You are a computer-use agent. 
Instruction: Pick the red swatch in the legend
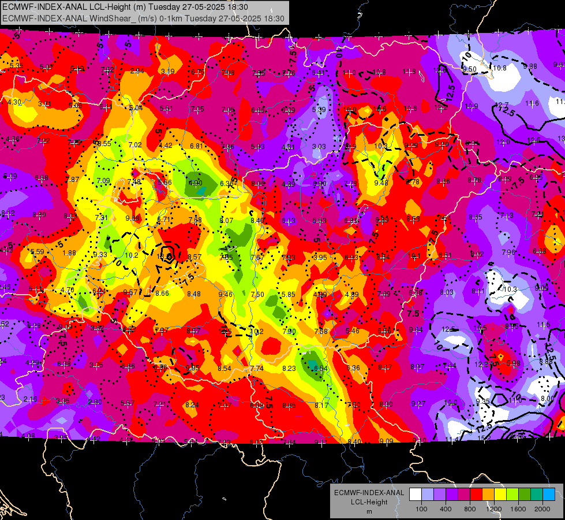coord(476,495)
